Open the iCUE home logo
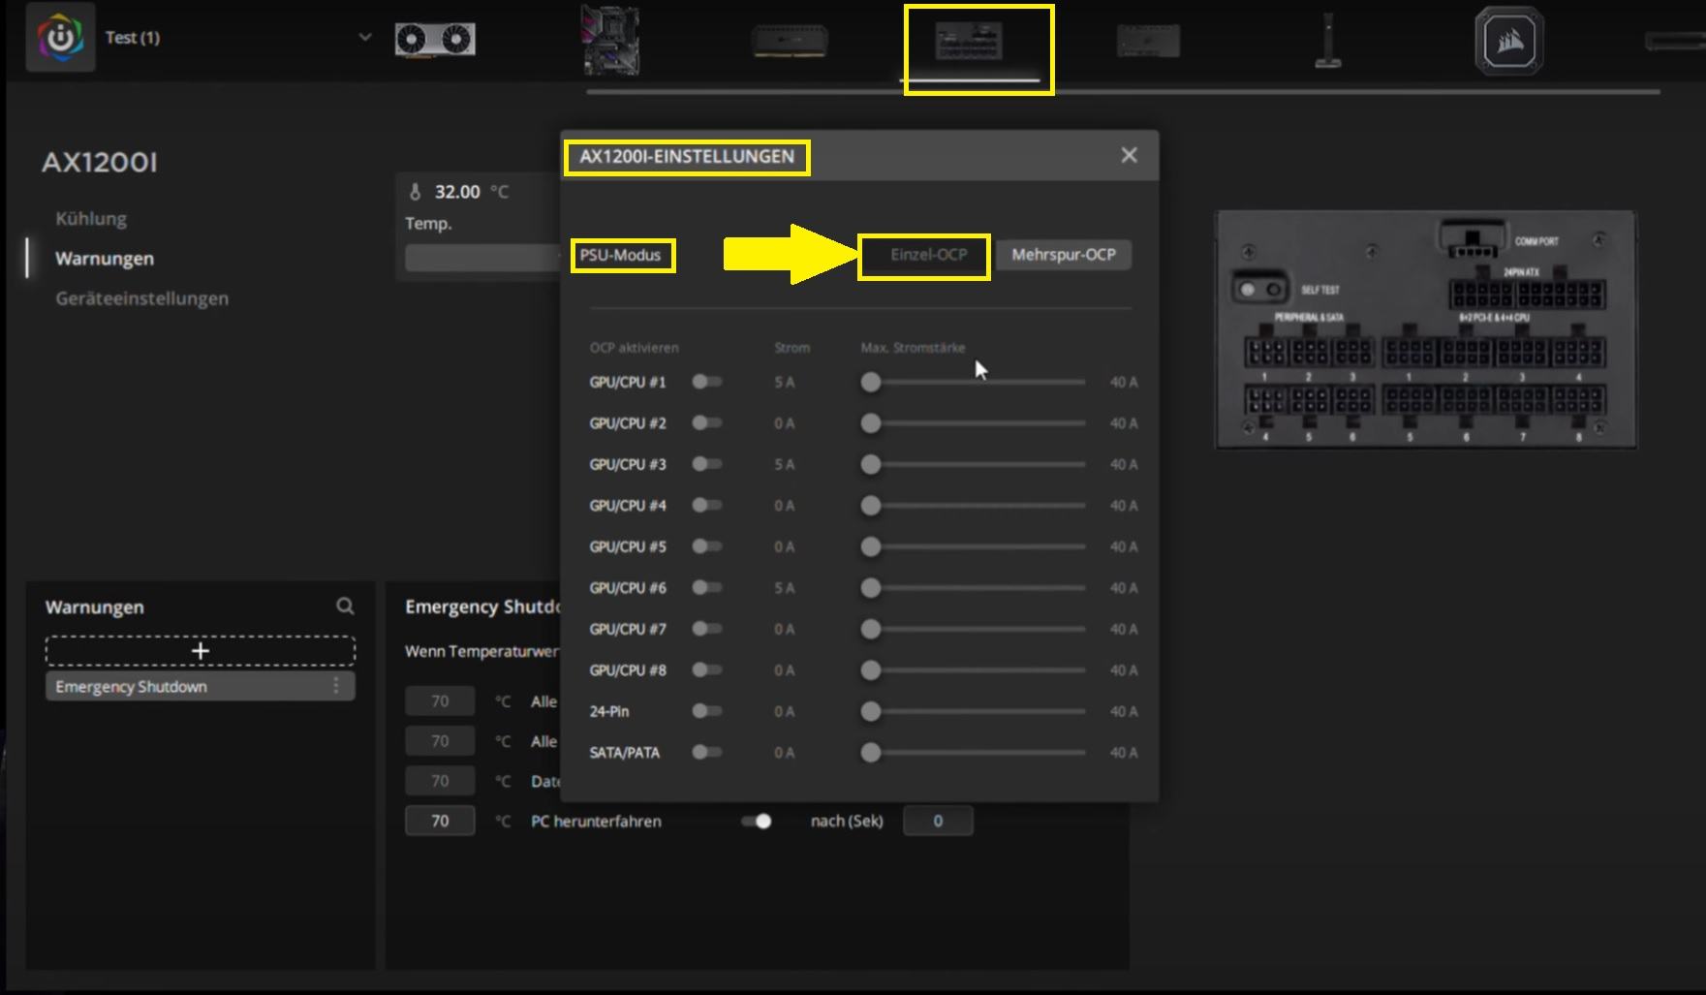This screenshot has width=1706, height=995. coord(60,38)
